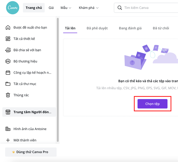The height and width of the screenshot is (162, 178).
Task: Switch to the Đã phê duyệt tab
Action: pos(97,28)
